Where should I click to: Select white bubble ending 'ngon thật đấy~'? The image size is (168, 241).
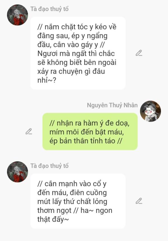click(x=78, y=201)
